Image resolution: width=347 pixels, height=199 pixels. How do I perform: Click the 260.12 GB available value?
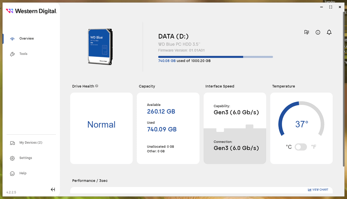point(161,111)
